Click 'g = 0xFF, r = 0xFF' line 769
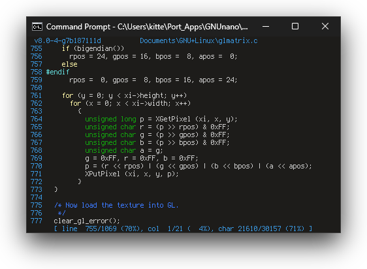The height and width of the screenshot is (269, 367). point(141,158)
